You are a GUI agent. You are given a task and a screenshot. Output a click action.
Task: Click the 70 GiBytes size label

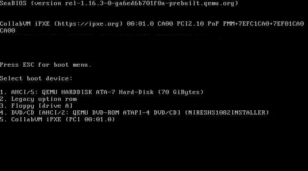pos(181,92)
